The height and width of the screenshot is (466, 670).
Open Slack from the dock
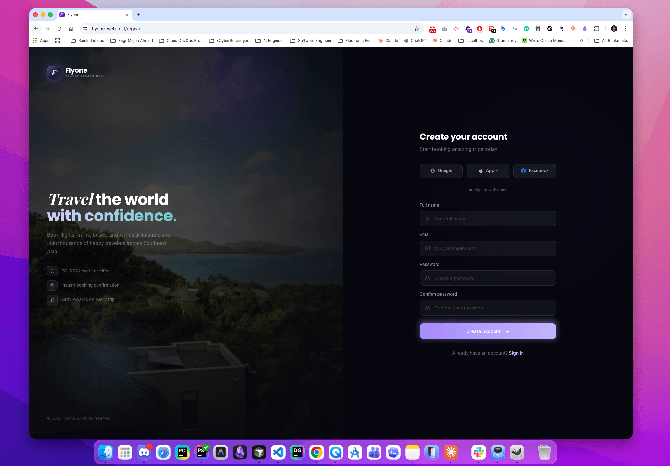(479, 452)
